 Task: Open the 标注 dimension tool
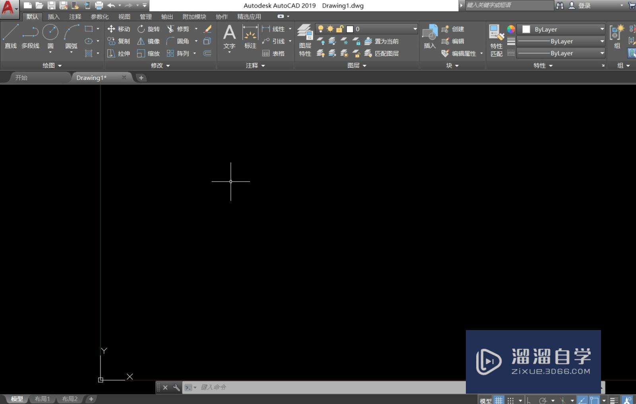250,37
